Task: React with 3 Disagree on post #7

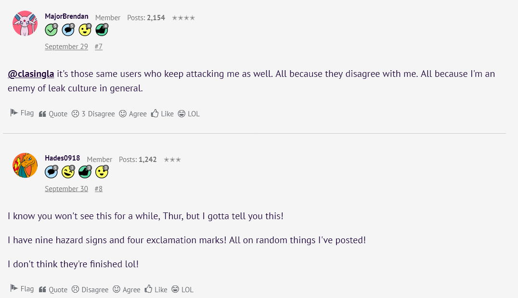Action: [93, 114]
